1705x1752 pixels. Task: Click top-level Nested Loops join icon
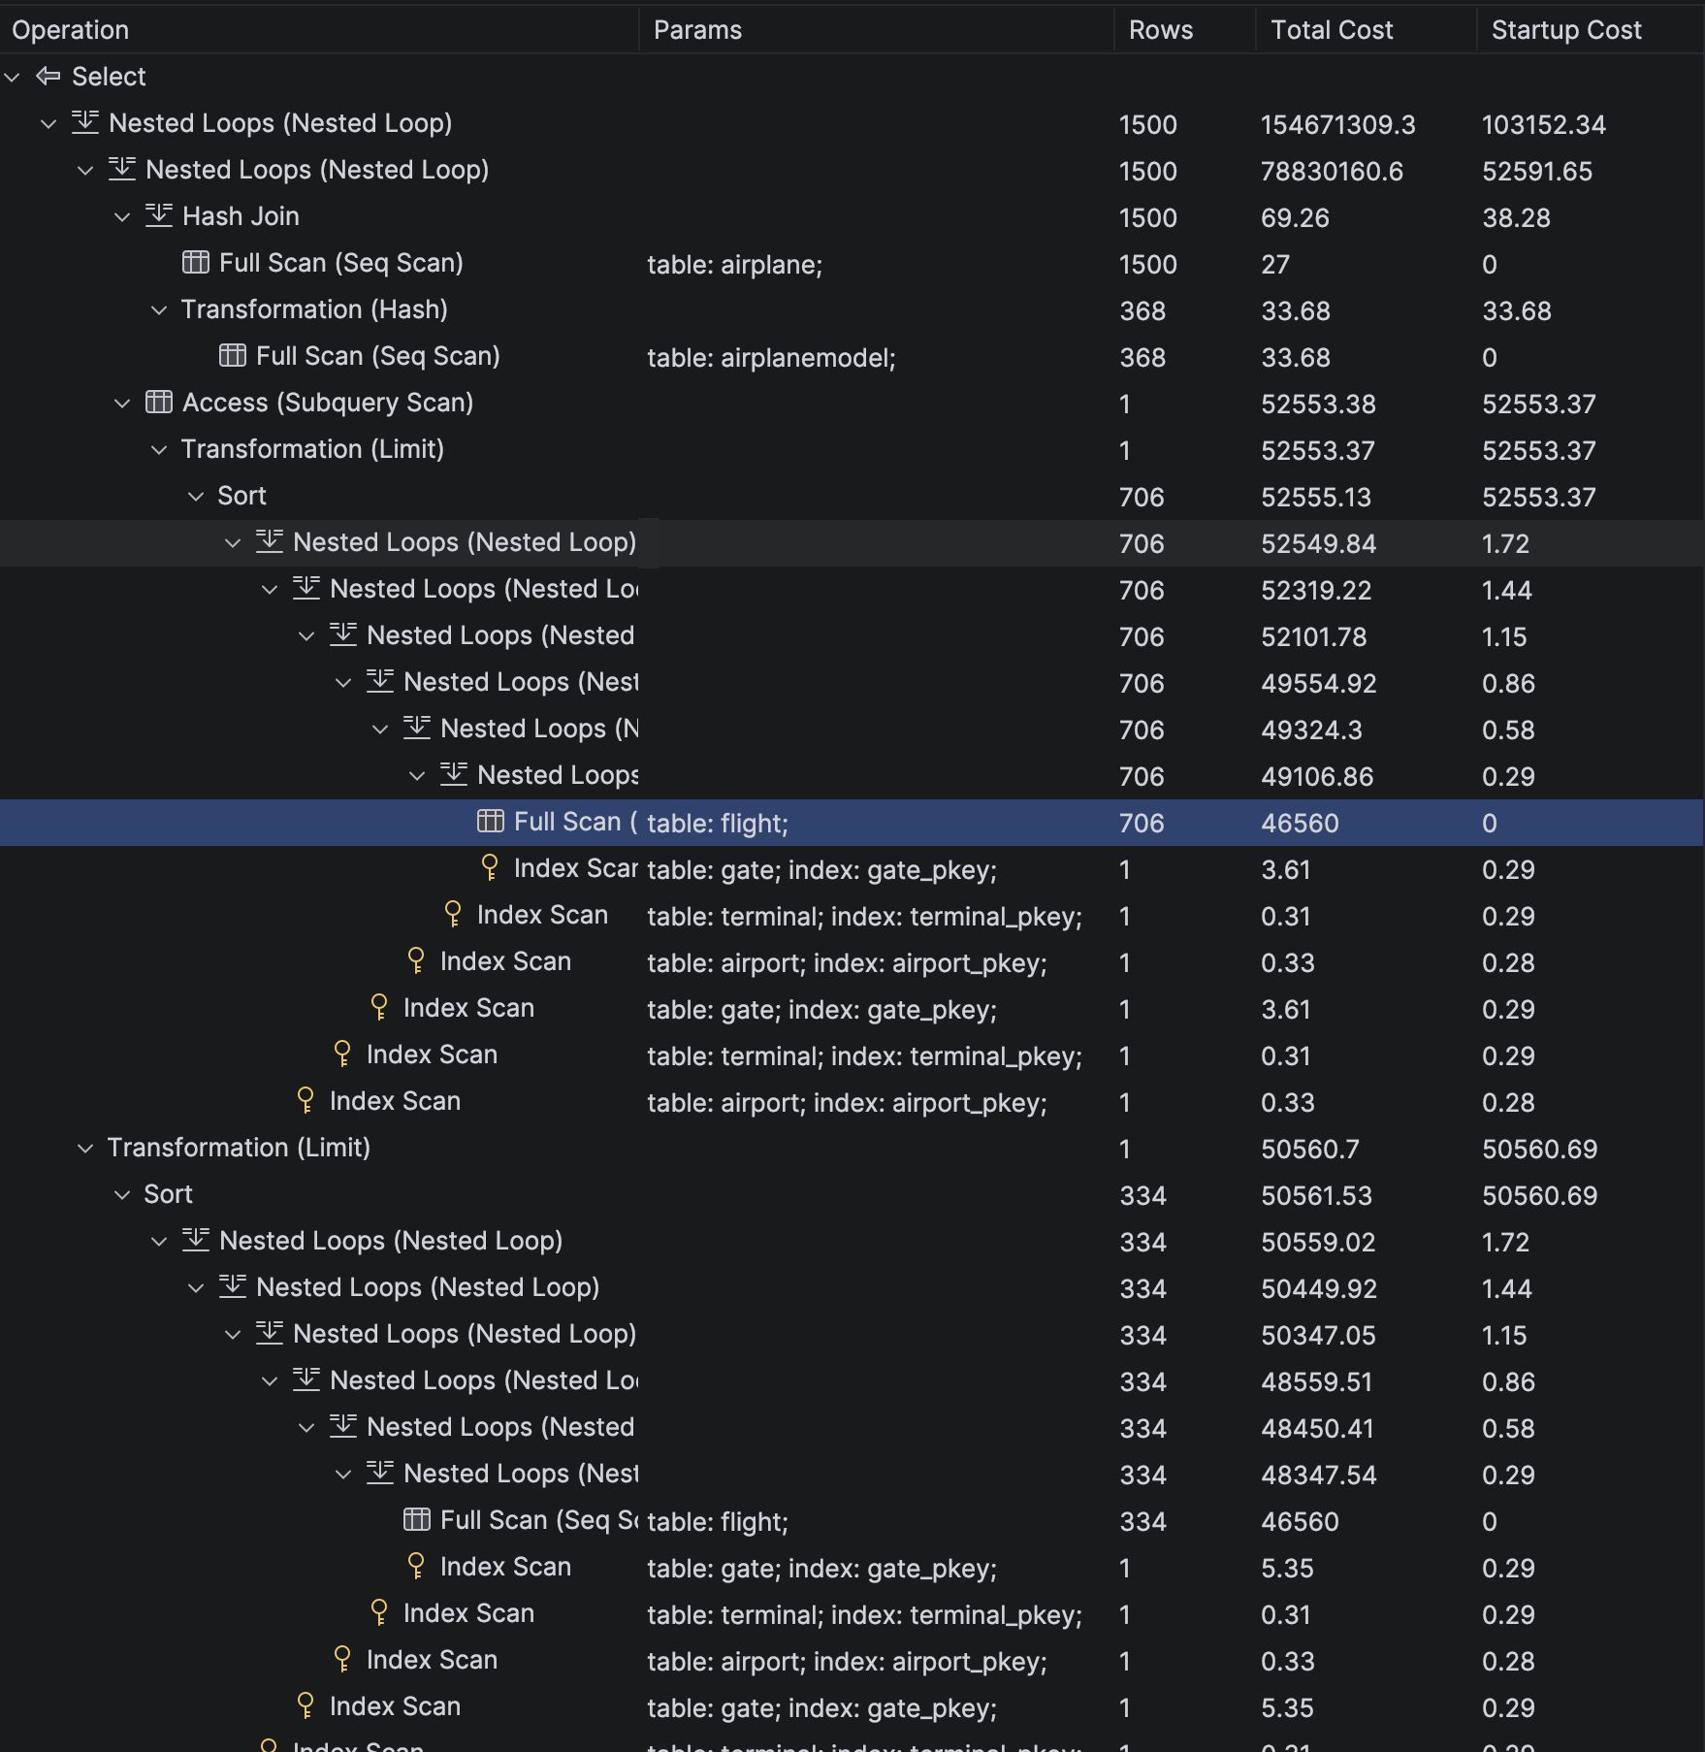click(85, 122)
